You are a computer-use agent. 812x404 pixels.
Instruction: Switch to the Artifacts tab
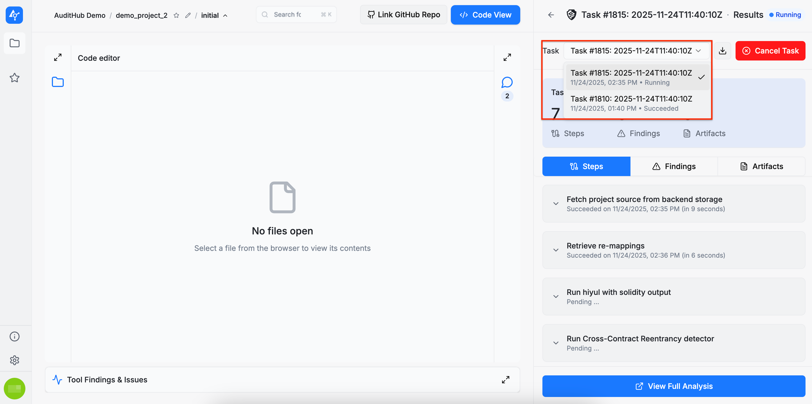[761, 166]
